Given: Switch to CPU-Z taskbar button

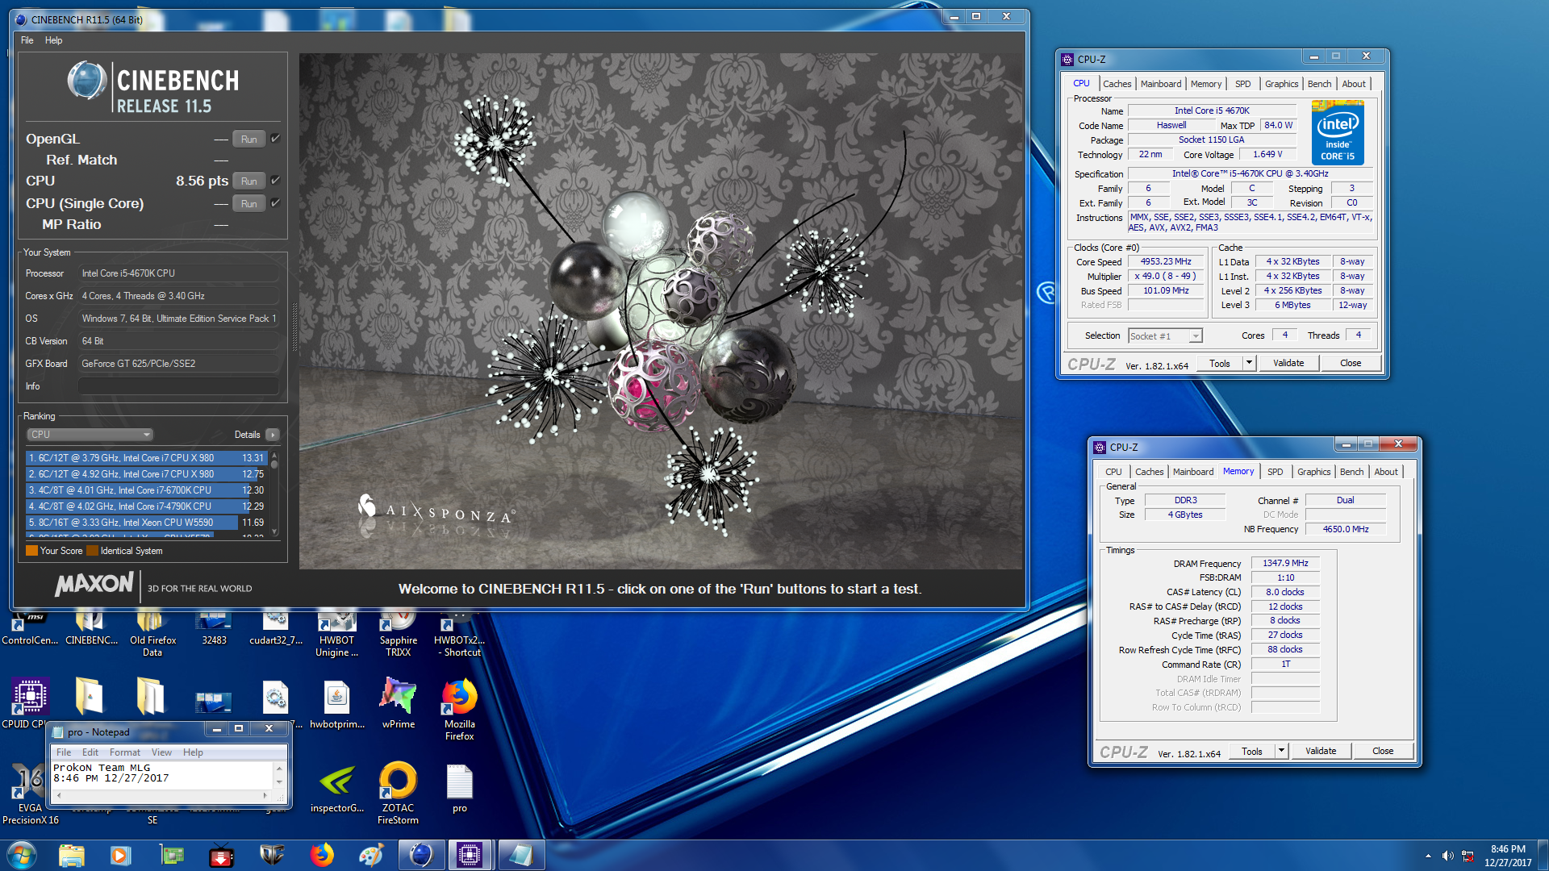Looking at the screenshot, I should [470, 855].
